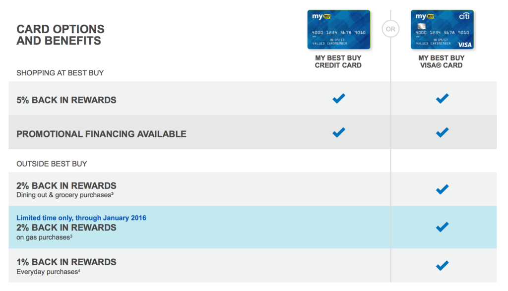Click the OR circle between the cards
The height and width of the screenshot is (291, 508).
390,29
